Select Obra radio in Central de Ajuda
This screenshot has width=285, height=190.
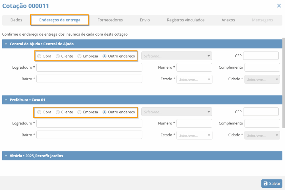pos(39,56)
